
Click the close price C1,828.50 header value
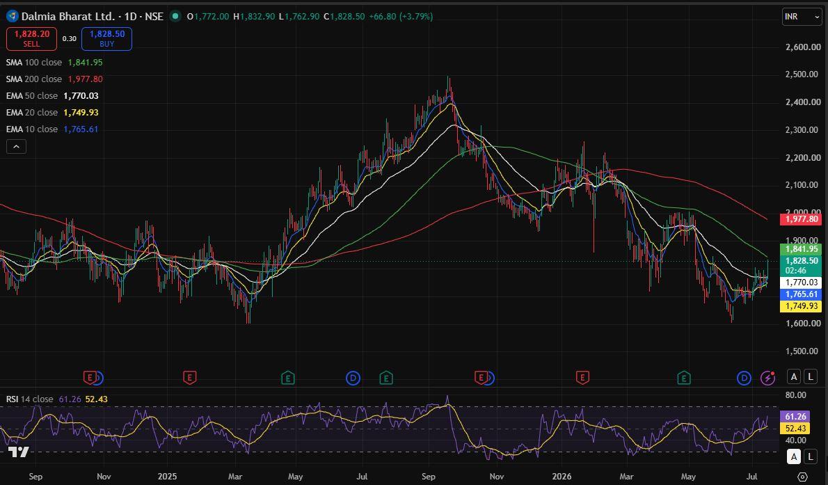point(344,17)
